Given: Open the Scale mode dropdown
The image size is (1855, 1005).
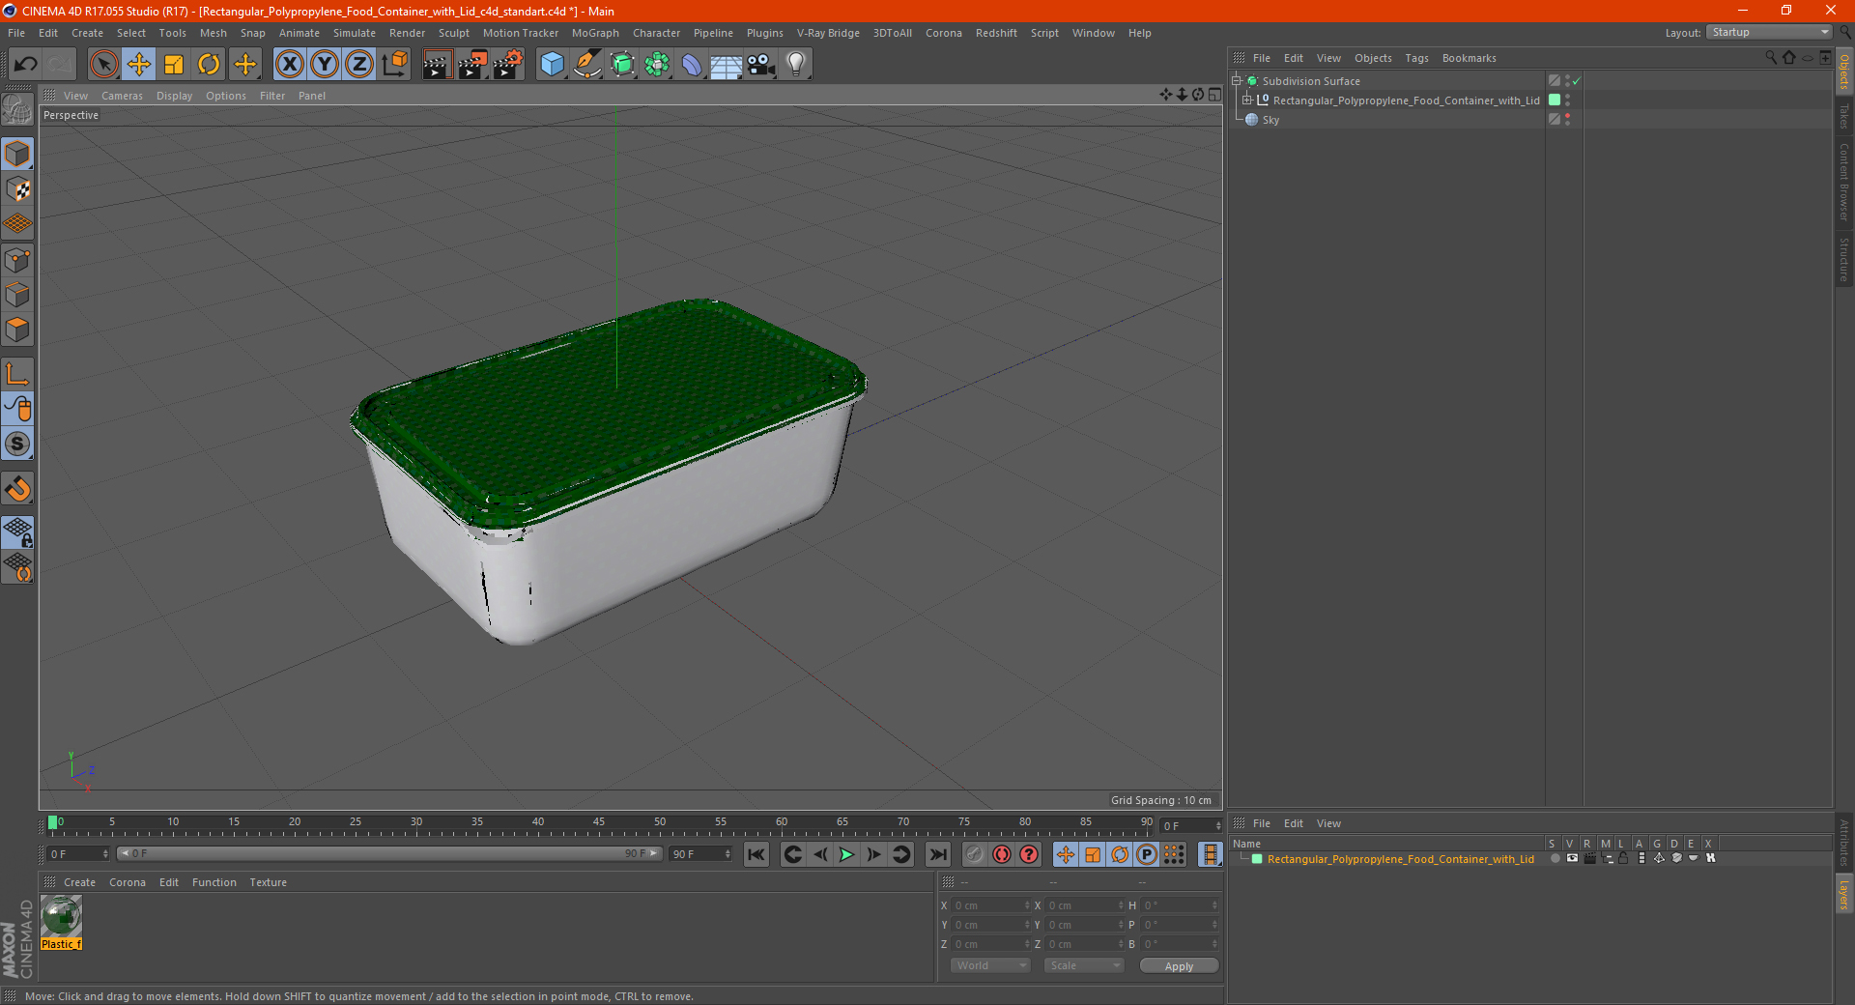Looking at the screenshot, I should [x=1084, y=965].
